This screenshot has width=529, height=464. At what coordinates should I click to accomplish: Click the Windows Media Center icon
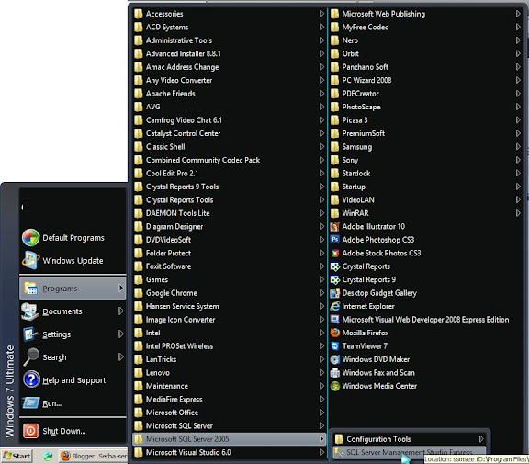[334, 386]
